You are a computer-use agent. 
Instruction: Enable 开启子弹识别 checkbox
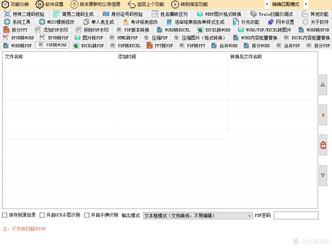87,215
